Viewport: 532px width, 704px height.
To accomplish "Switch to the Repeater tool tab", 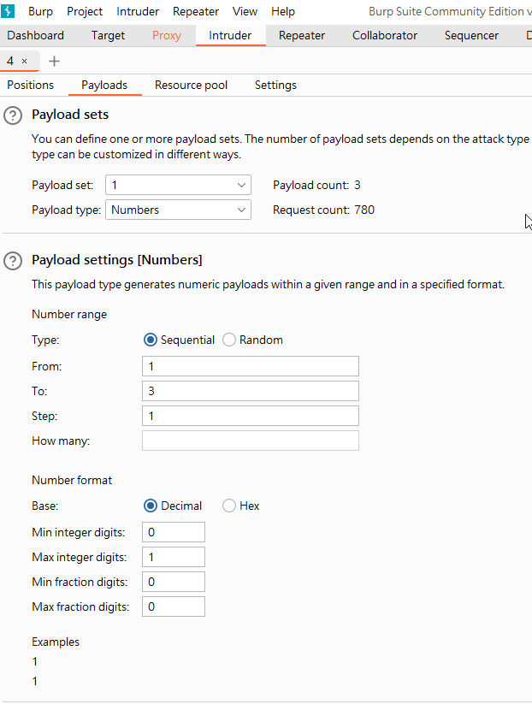I will (302, 35).
